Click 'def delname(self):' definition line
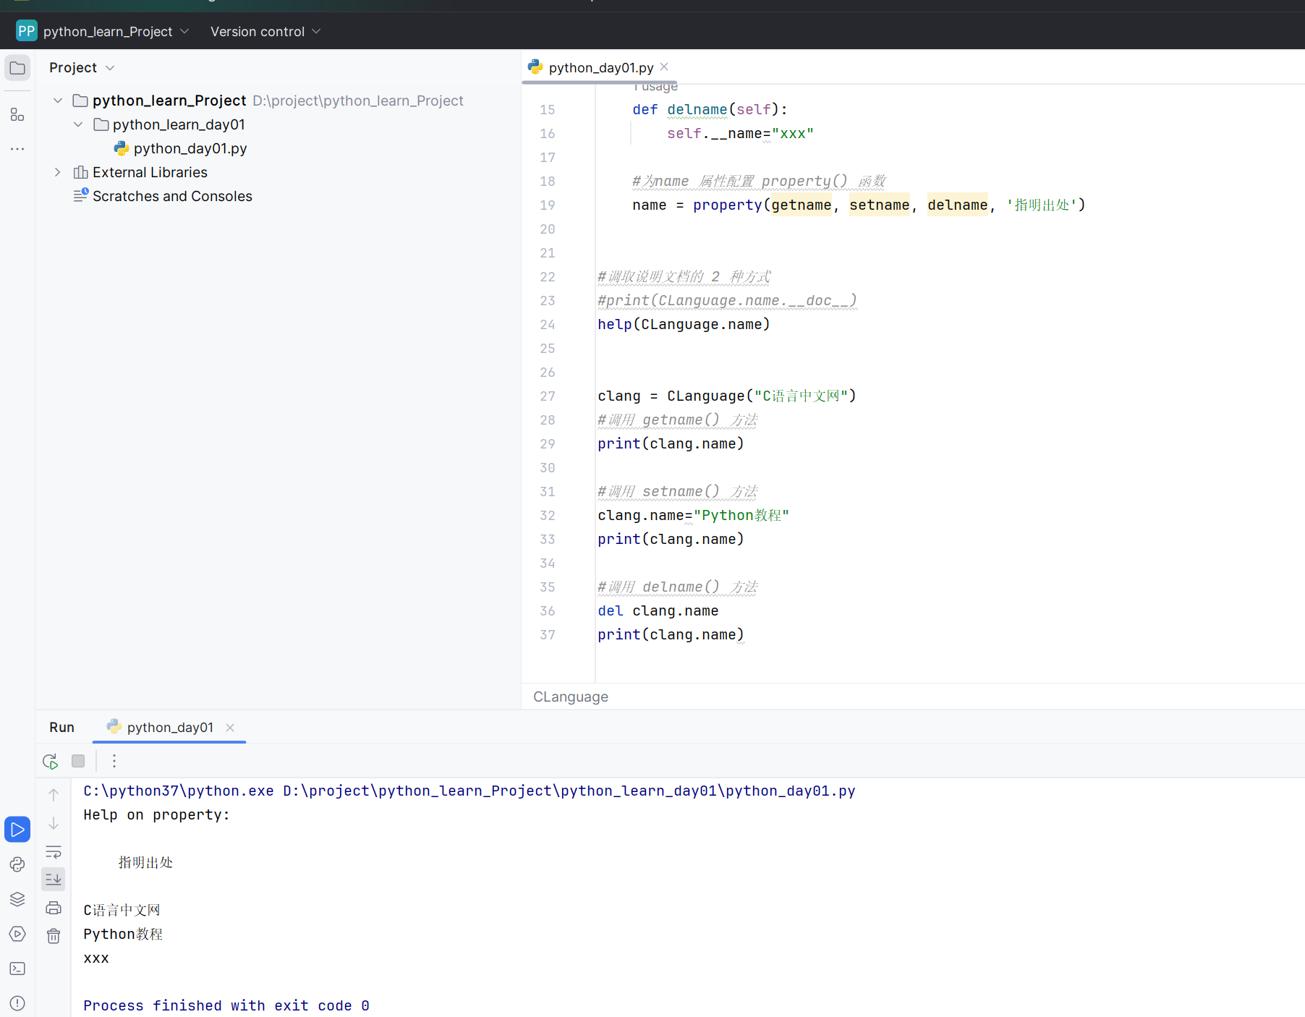Screen dimensions: 1305x1017 pyautogui.click(x=710, y=110)
